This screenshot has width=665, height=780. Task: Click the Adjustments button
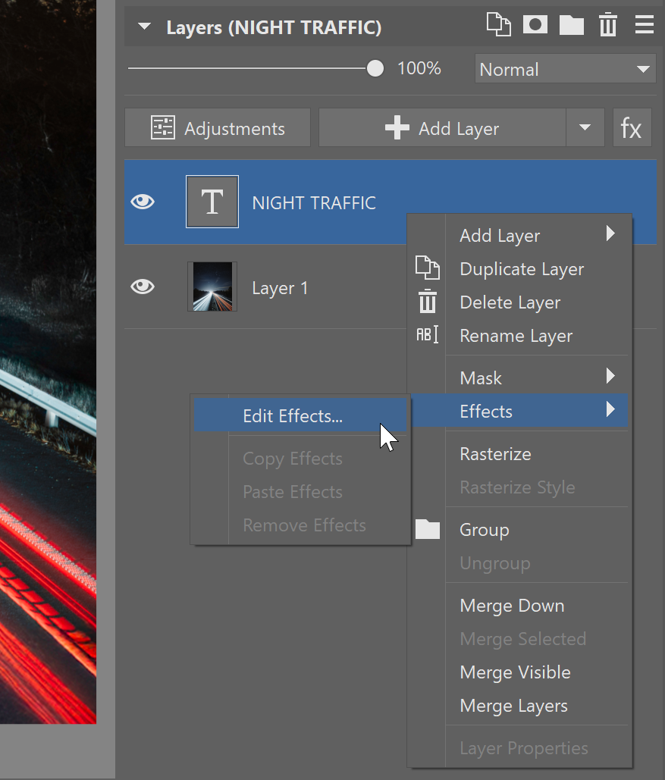coord(218,128)
